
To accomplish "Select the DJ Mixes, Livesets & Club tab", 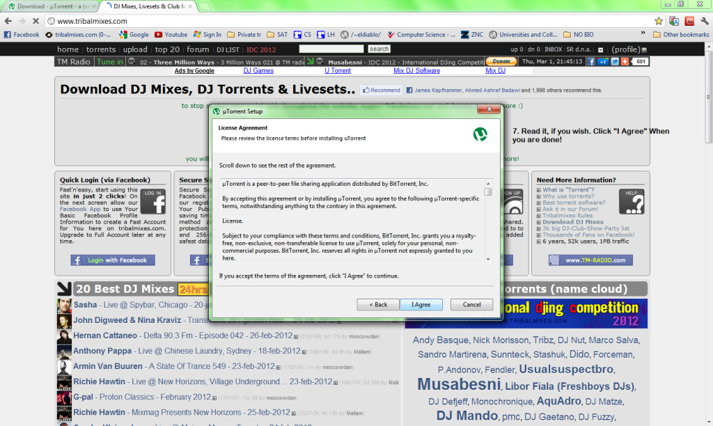I will click(149, 6).
